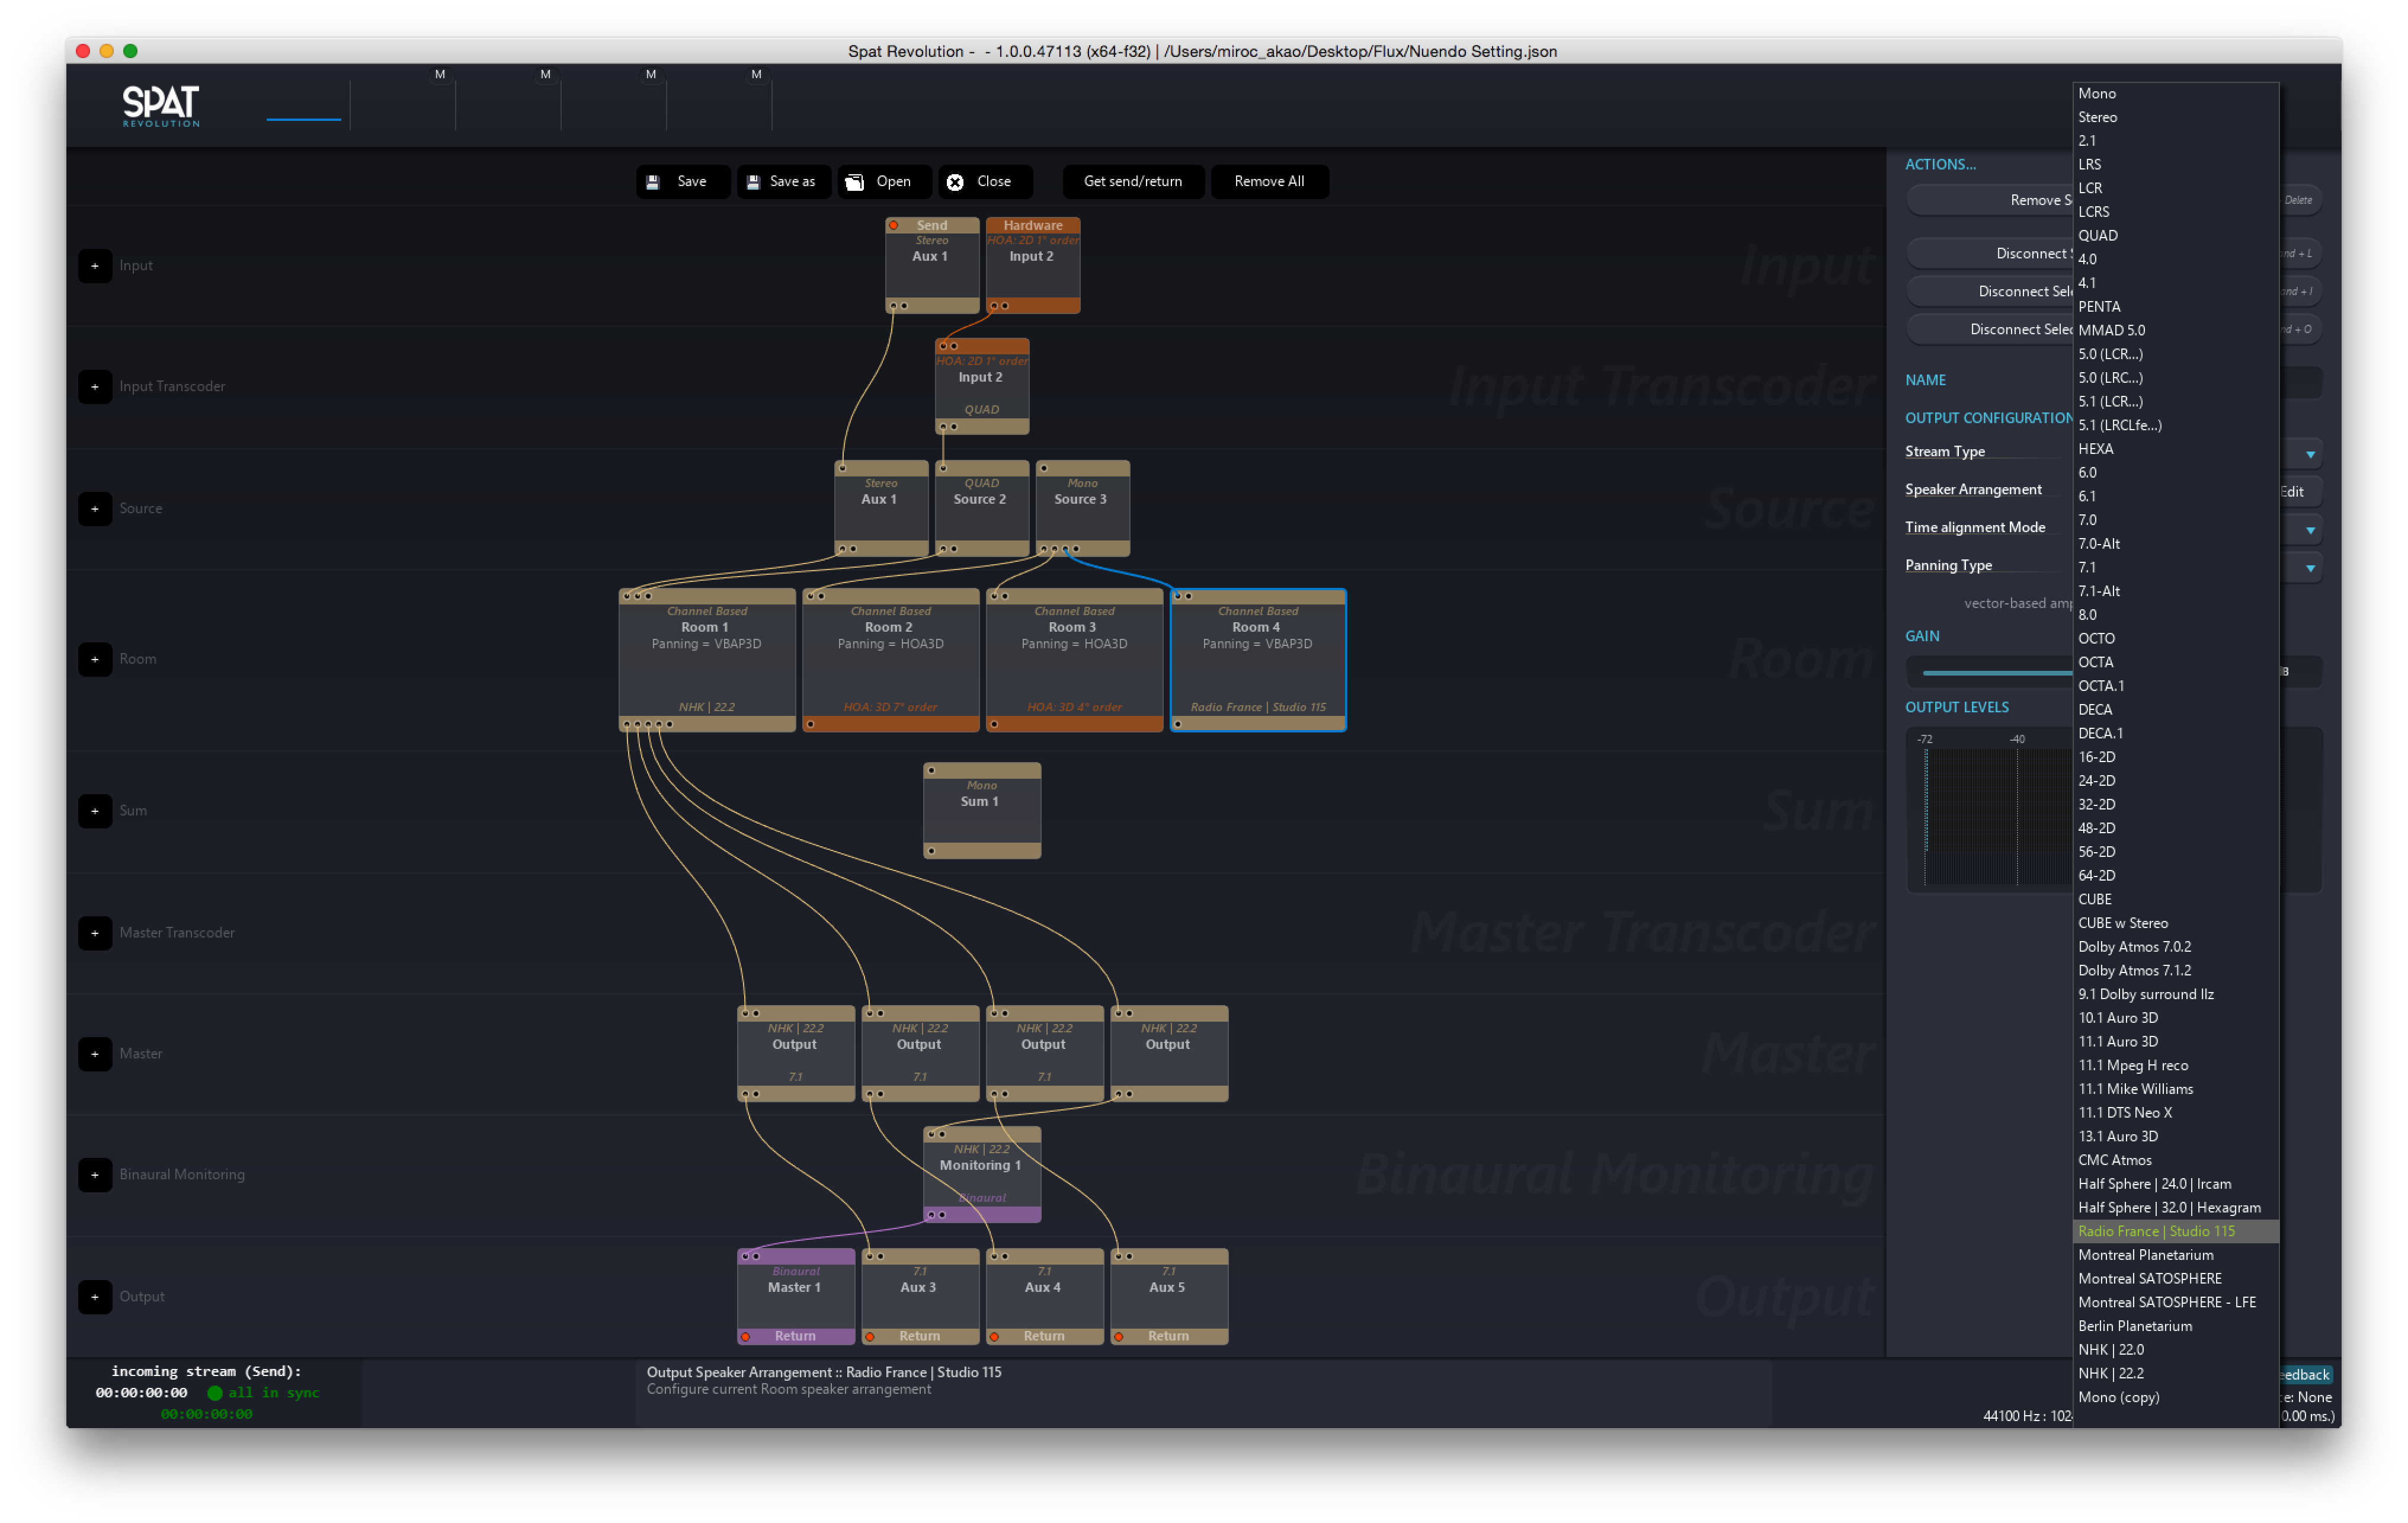Select Mono (copy) arrangement
The height and width of the screenshot is (1523, 2408).
pos(2175,1398)
